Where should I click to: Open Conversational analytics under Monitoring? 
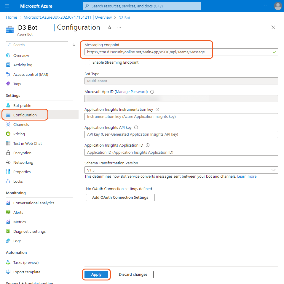tap(33, 203)
